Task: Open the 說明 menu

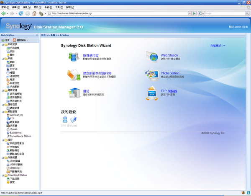Action: [x=70, y=8]
